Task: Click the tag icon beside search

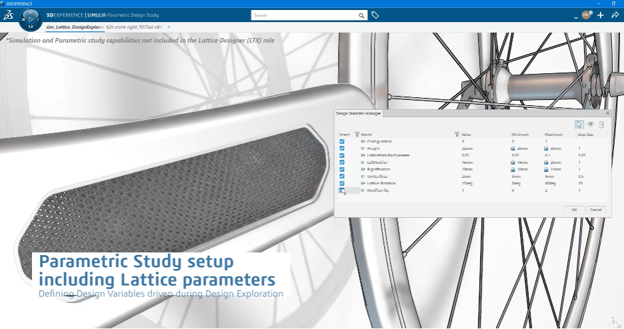Action: [375, 15]
